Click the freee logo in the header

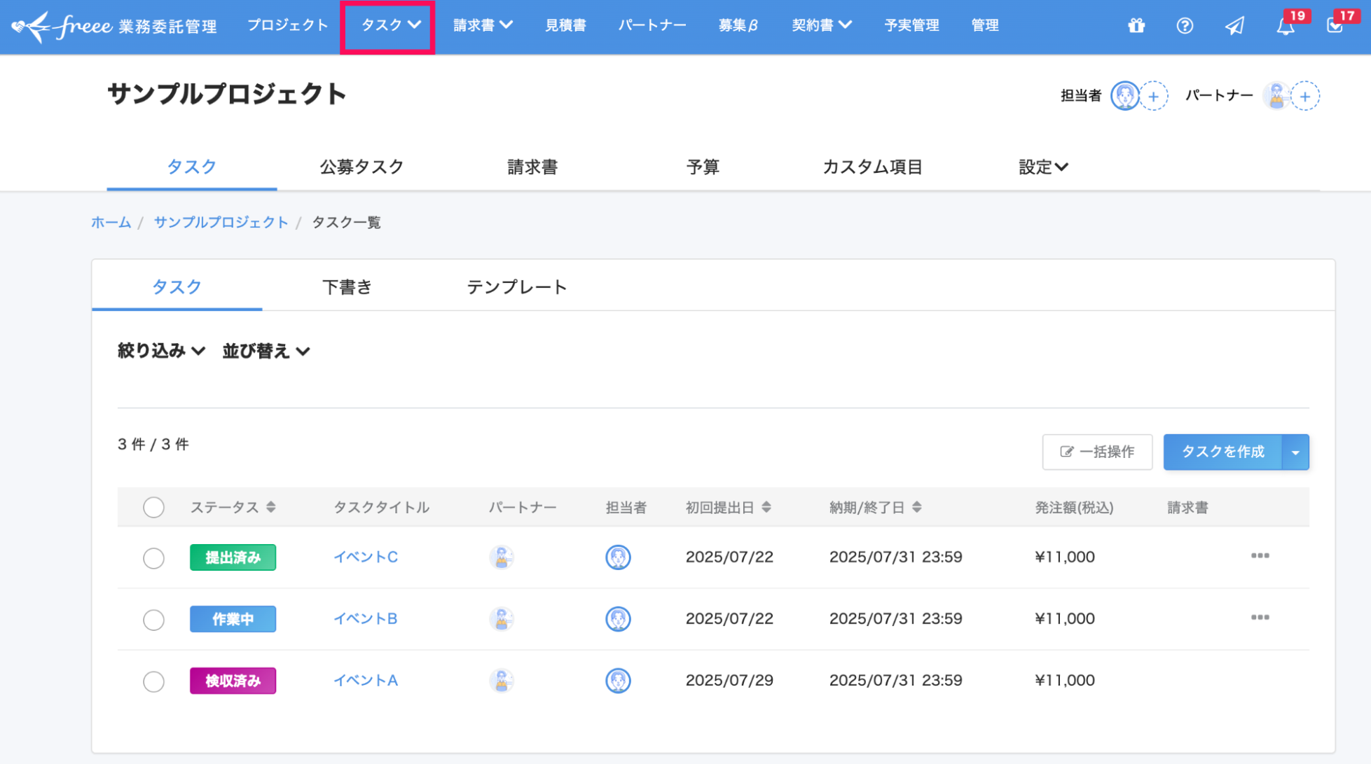click(x=113, y=27)
